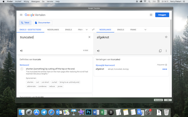The image size is (188, 117).
Task: Select Frans as target language
Action: pos(133,30)
